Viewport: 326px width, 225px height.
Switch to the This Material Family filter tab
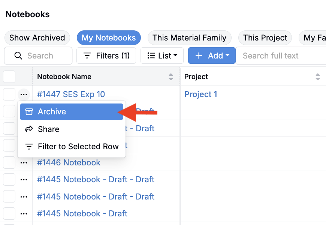(189, 38)
